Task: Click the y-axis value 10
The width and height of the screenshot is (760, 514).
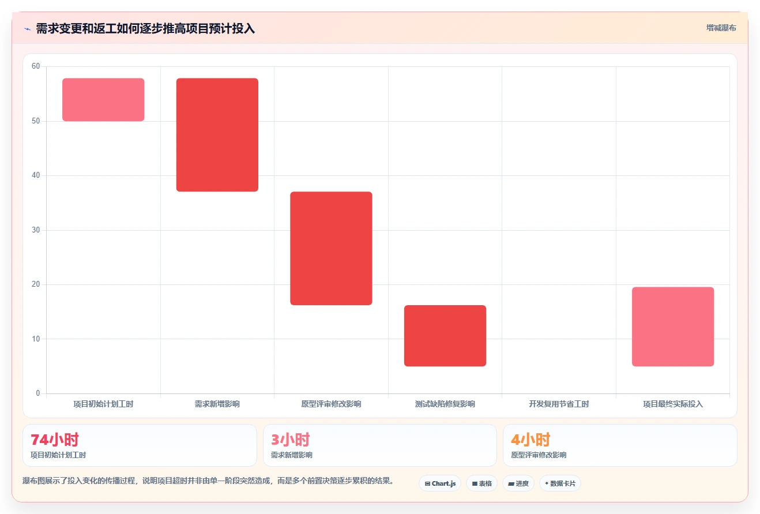Action: pos(36,339)
